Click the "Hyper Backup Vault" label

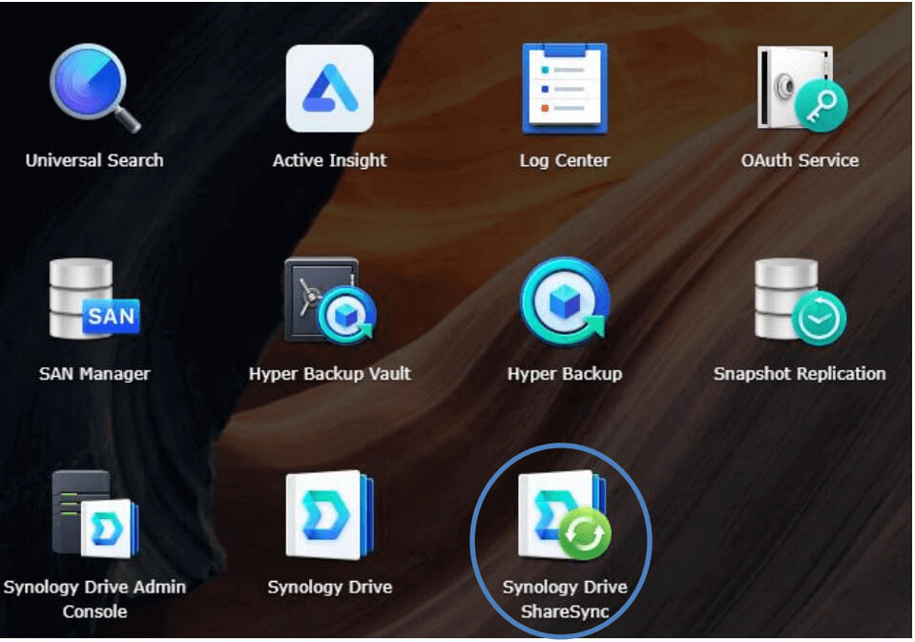[x=330, y=374]
